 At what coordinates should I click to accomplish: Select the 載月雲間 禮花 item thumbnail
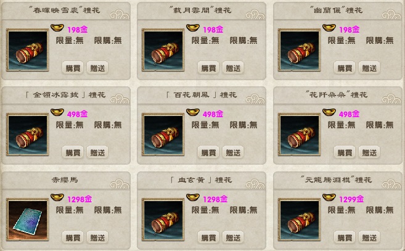point(163,50)
